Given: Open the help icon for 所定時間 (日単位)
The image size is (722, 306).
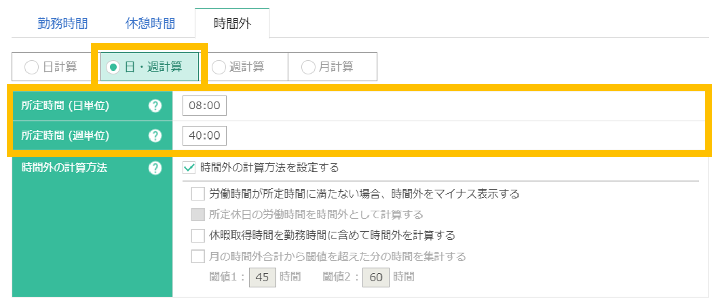Looking at the screenshot, I should point(155,105).
